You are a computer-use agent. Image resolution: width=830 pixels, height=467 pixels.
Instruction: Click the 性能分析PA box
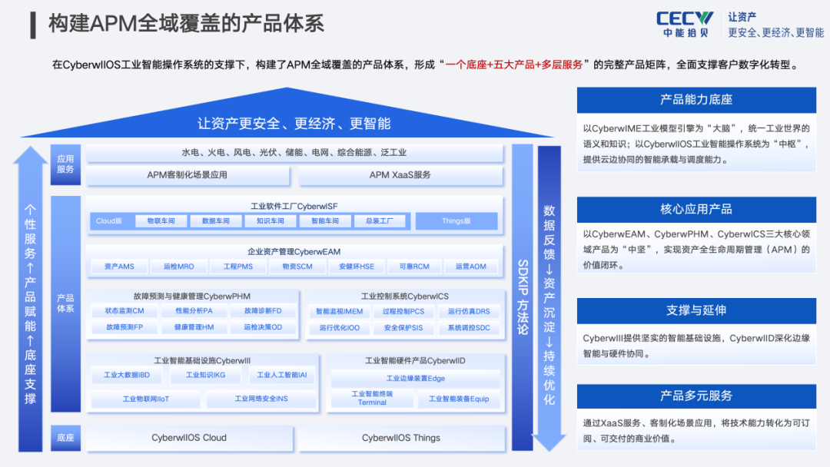(194, 311)
